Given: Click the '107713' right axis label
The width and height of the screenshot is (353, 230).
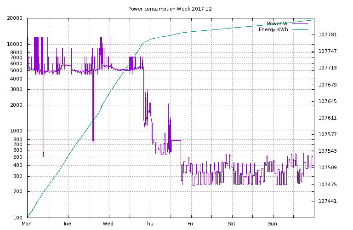Looking at the screenshot, I should [328, 68].
